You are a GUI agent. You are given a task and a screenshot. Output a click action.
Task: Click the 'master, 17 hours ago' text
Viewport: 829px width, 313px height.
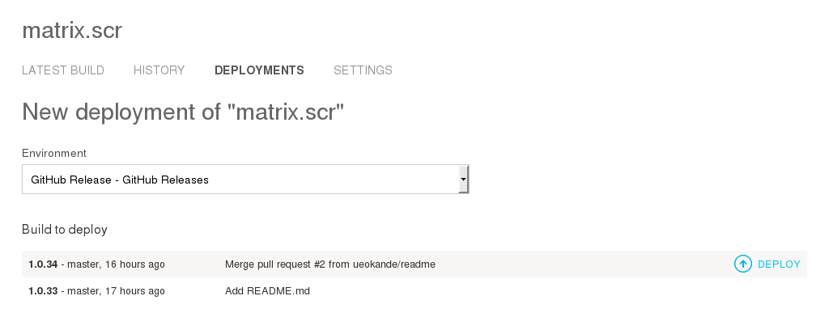tap(117, 291)
